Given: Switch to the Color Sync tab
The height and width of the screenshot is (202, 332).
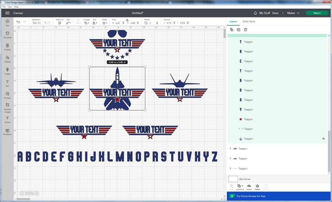Looking at the screenshot, I should pyautogui.click(x=249, y=21).
